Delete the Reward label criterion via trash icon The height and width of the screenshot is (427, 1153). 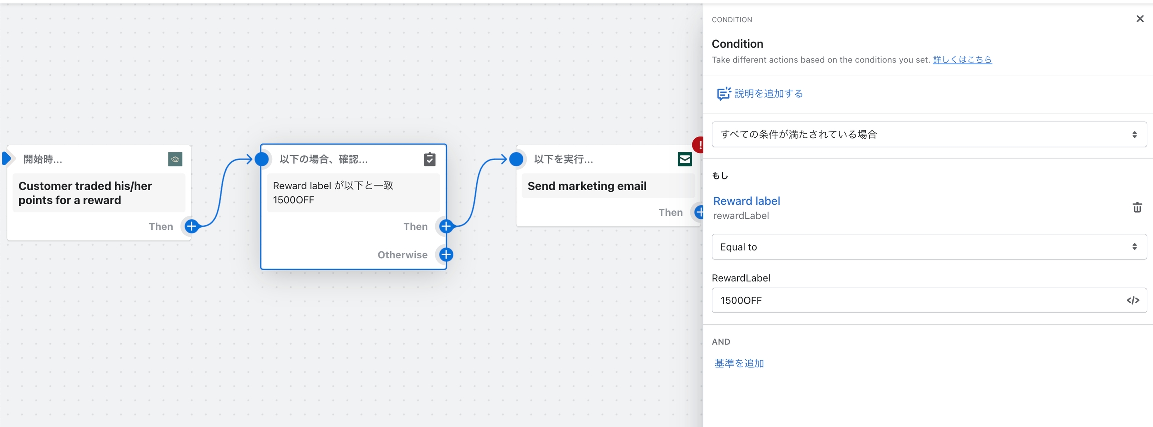coord(1137,207)
